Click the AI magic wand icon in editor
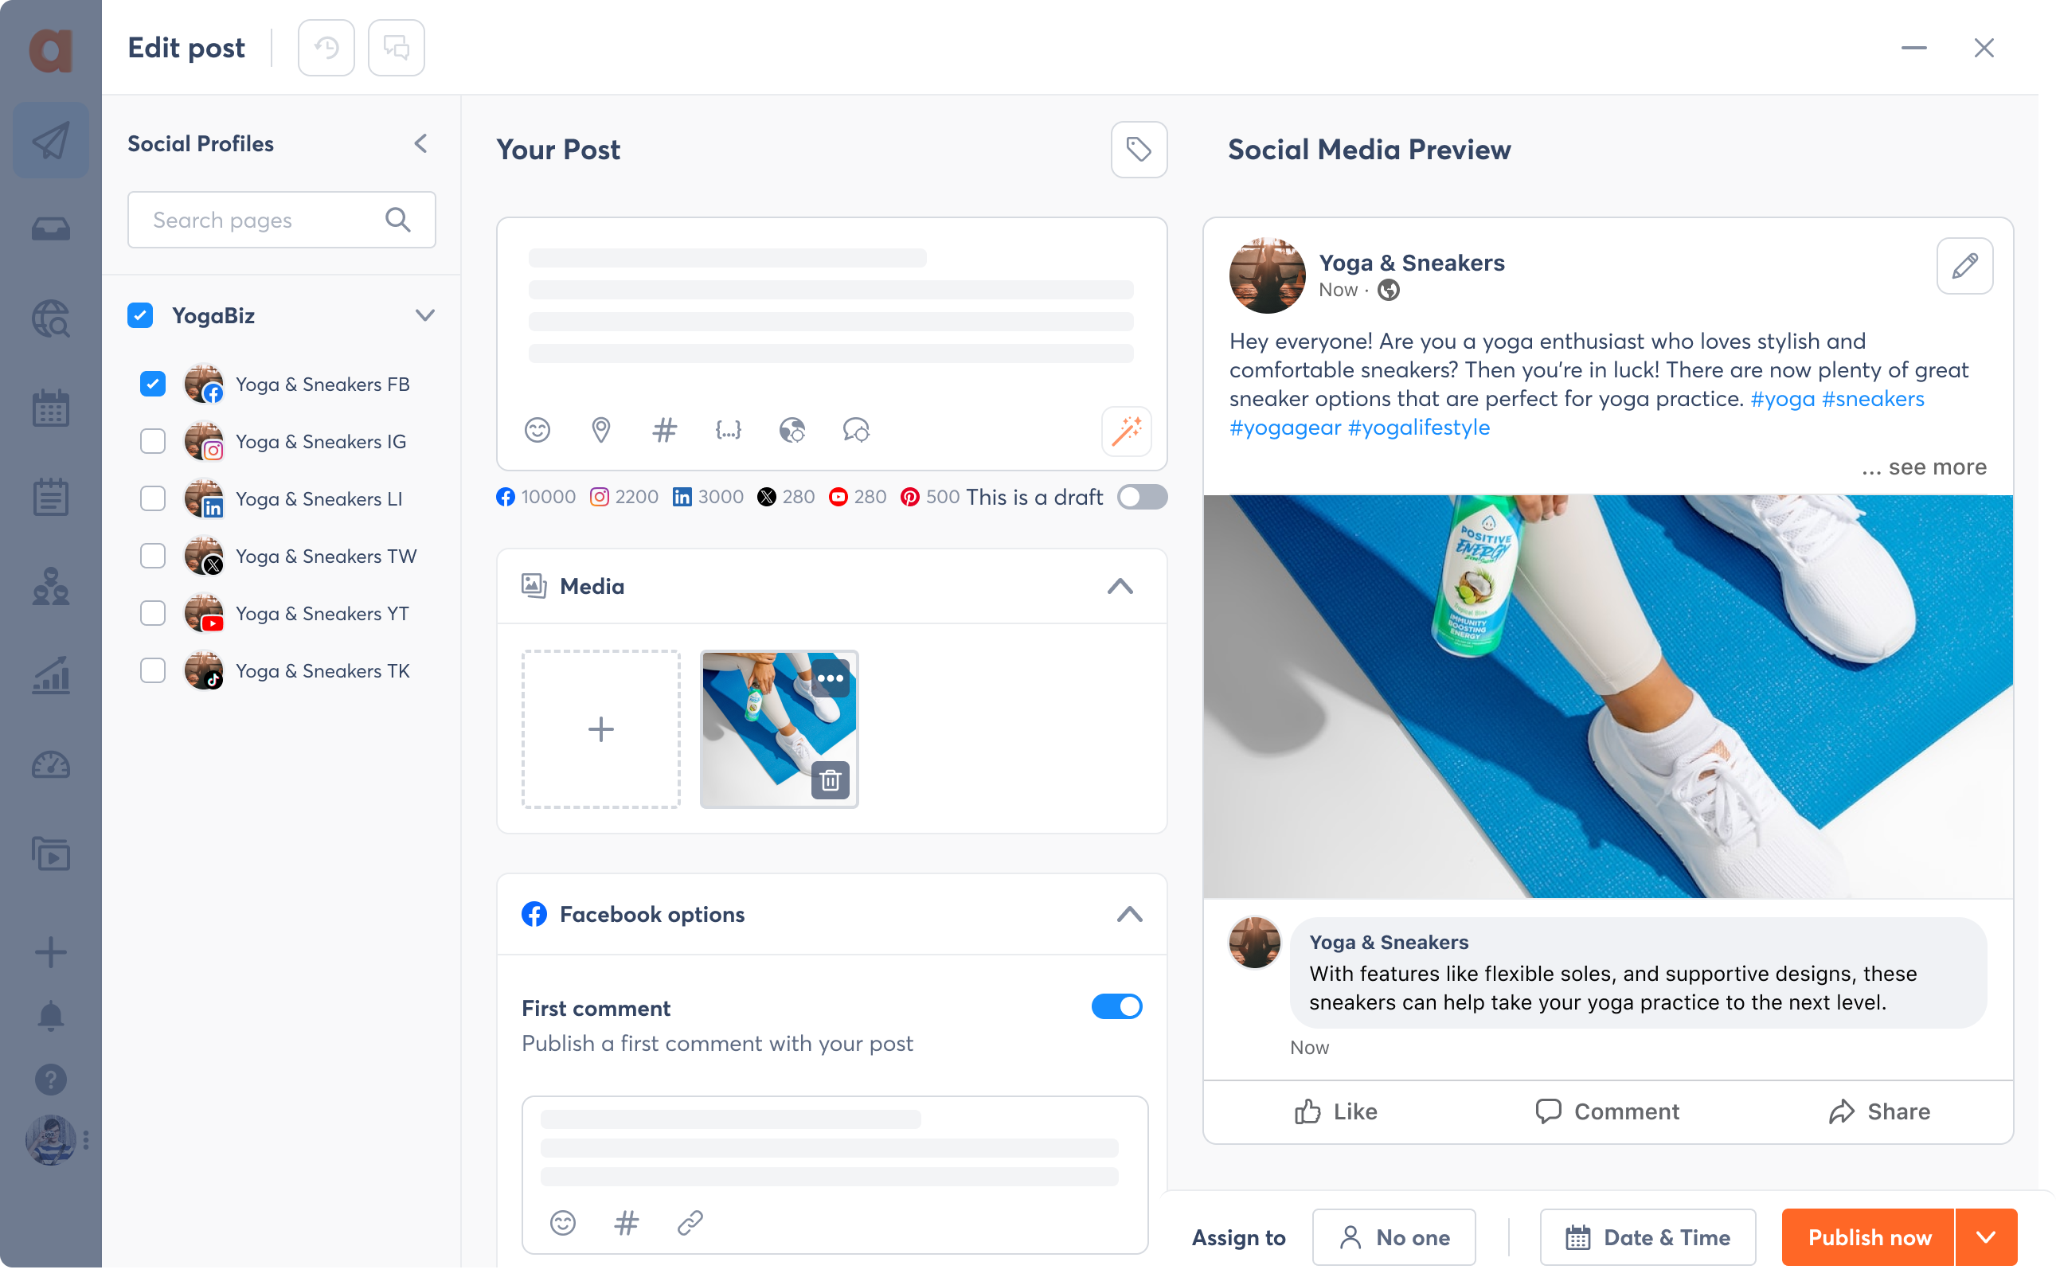This screenshot has width=2056, height=1285. tap(1127, 431)
